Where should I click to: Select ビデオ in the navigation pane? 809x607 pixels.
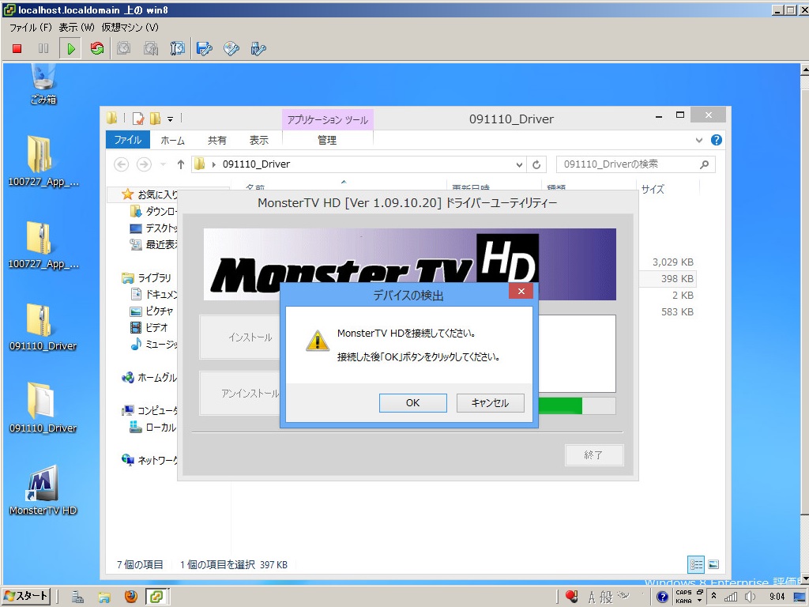149,328
